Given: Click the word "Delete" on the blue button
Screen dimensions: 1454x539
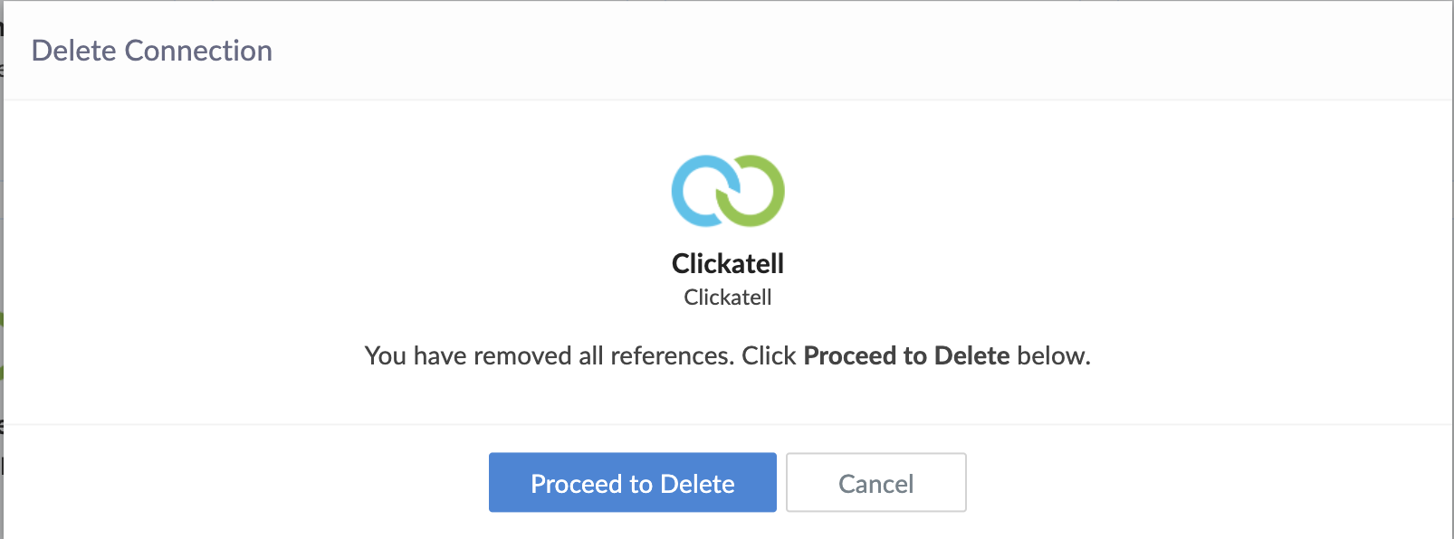Looking at the screenshot, I should [697, 484].
